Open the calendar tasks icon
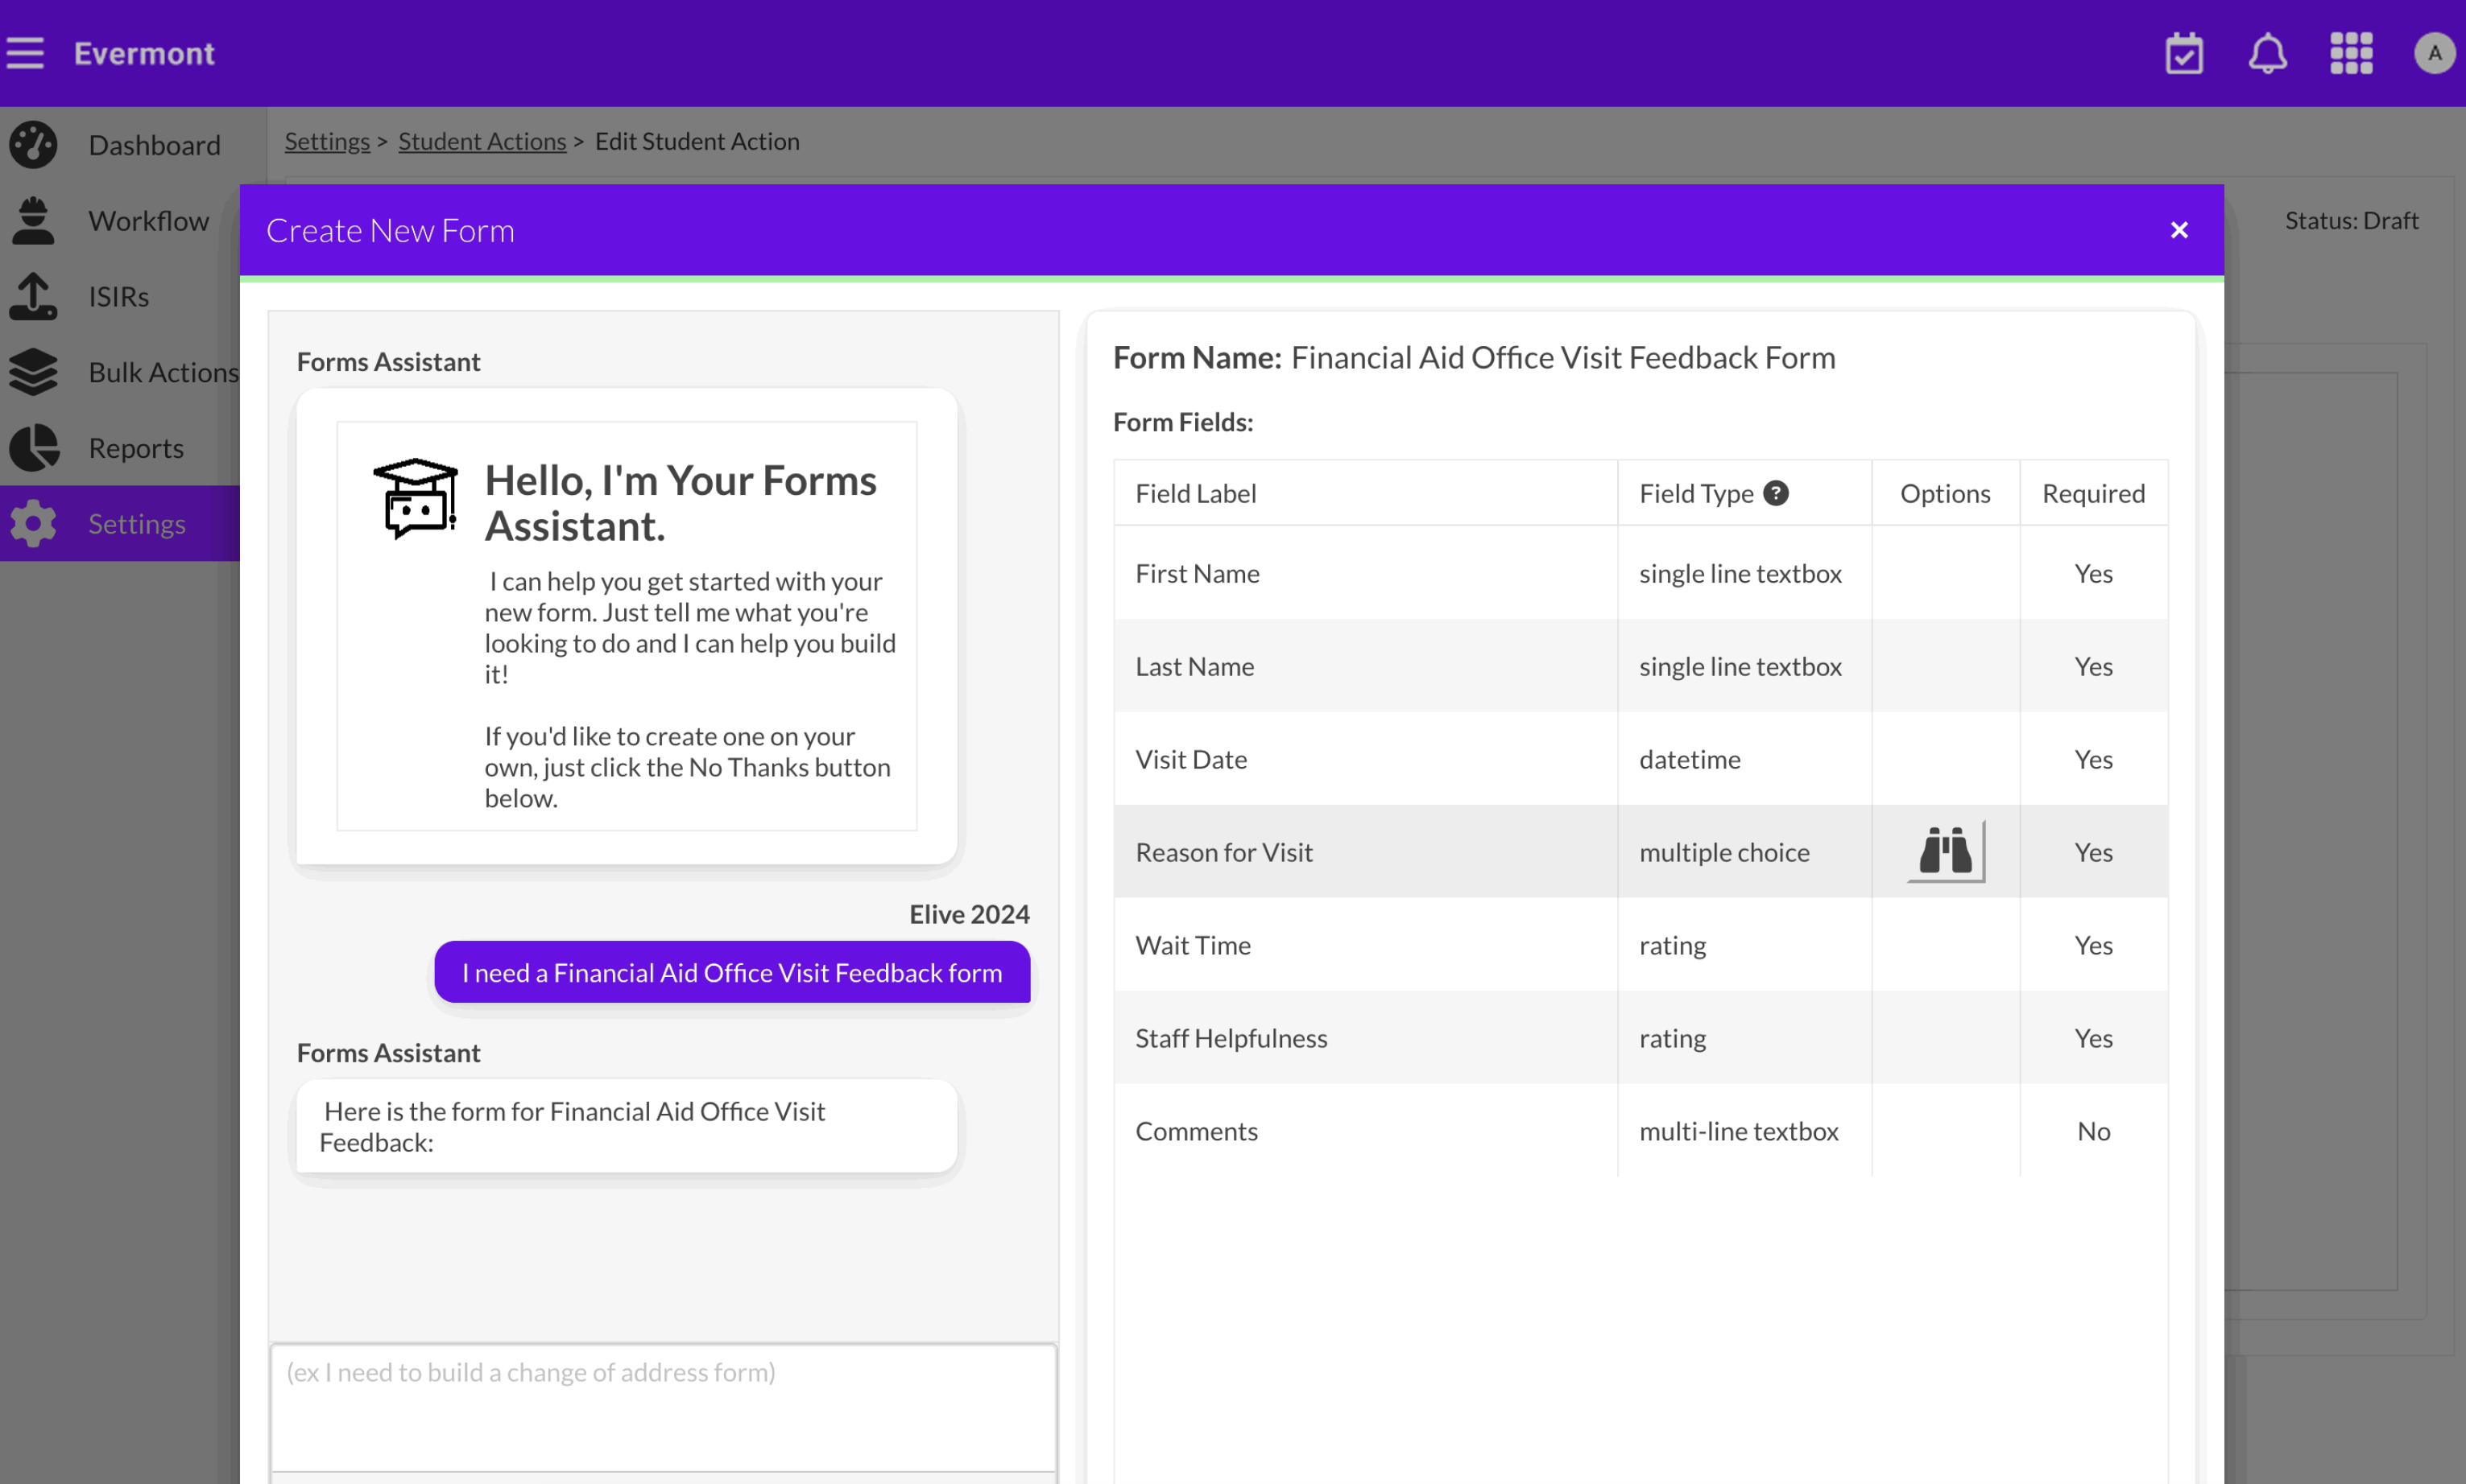 (2184, 53)
